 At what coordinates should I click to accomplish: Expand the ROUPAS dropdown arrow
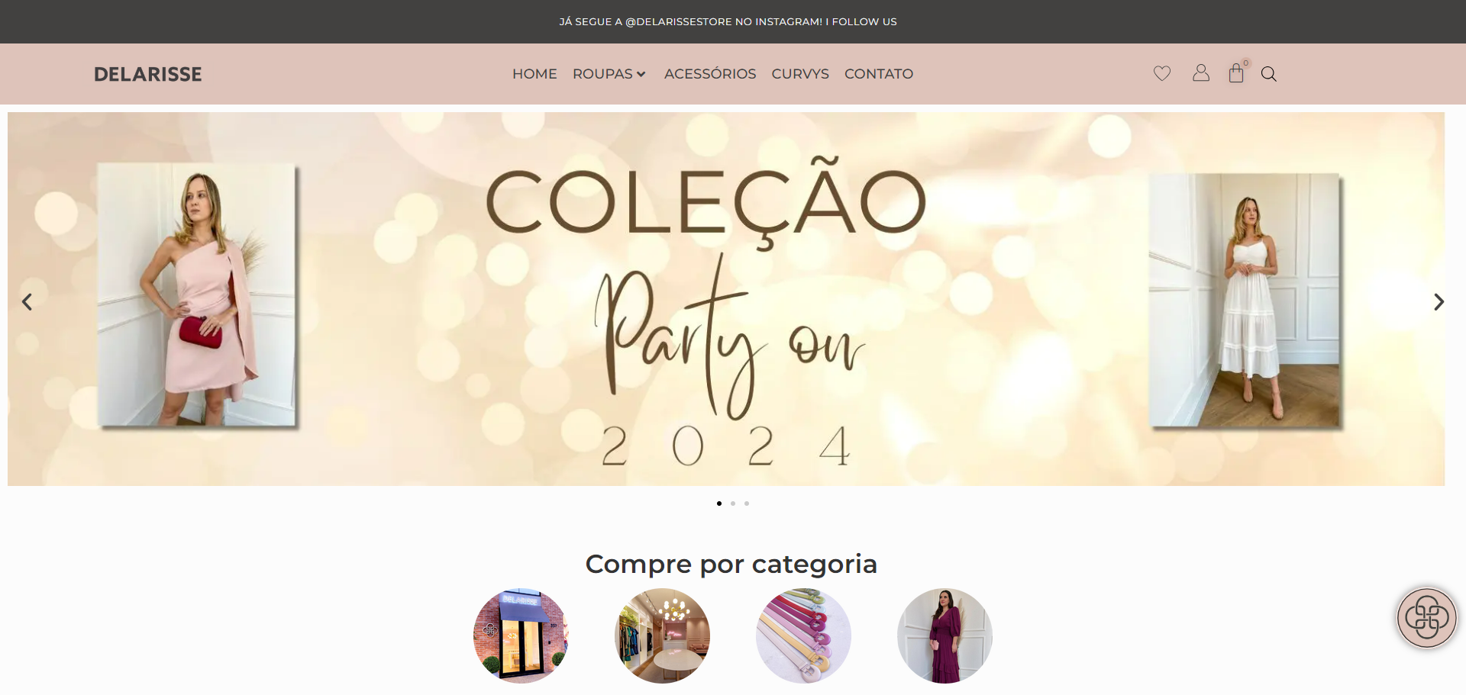point(641,74)
